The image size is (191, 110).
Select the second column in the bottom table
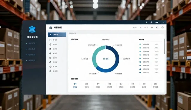coord(87,85)
